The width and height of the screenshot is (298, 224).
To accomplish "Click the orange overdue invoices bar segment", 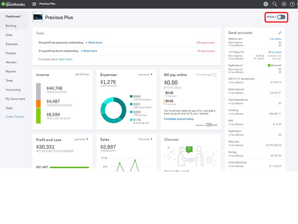I will (38, 104).
